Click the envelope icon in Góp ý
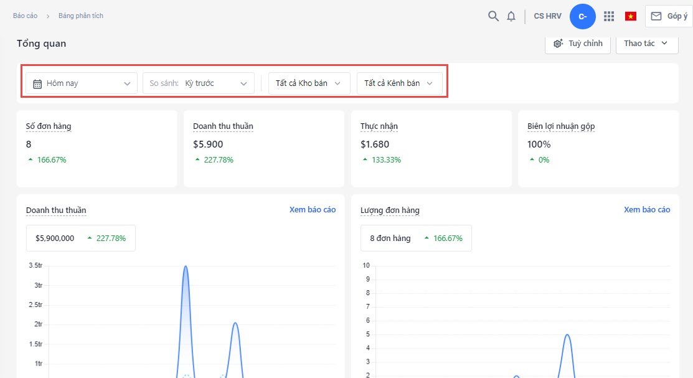The width and height of the screenshot is (693, 378). (656, 16)
